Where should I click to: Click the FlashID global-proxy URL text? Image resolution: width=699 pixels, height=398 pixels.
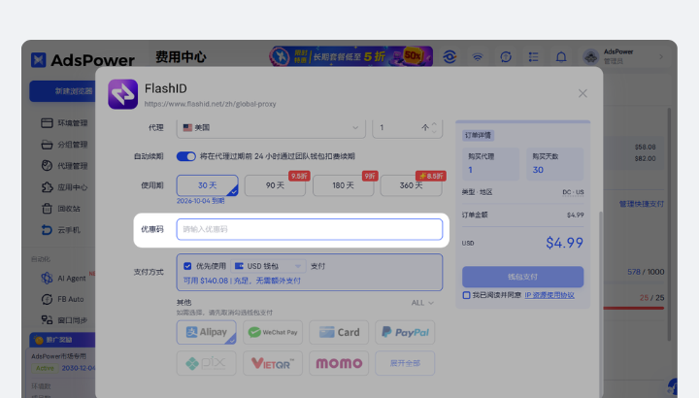coord(211,104)
